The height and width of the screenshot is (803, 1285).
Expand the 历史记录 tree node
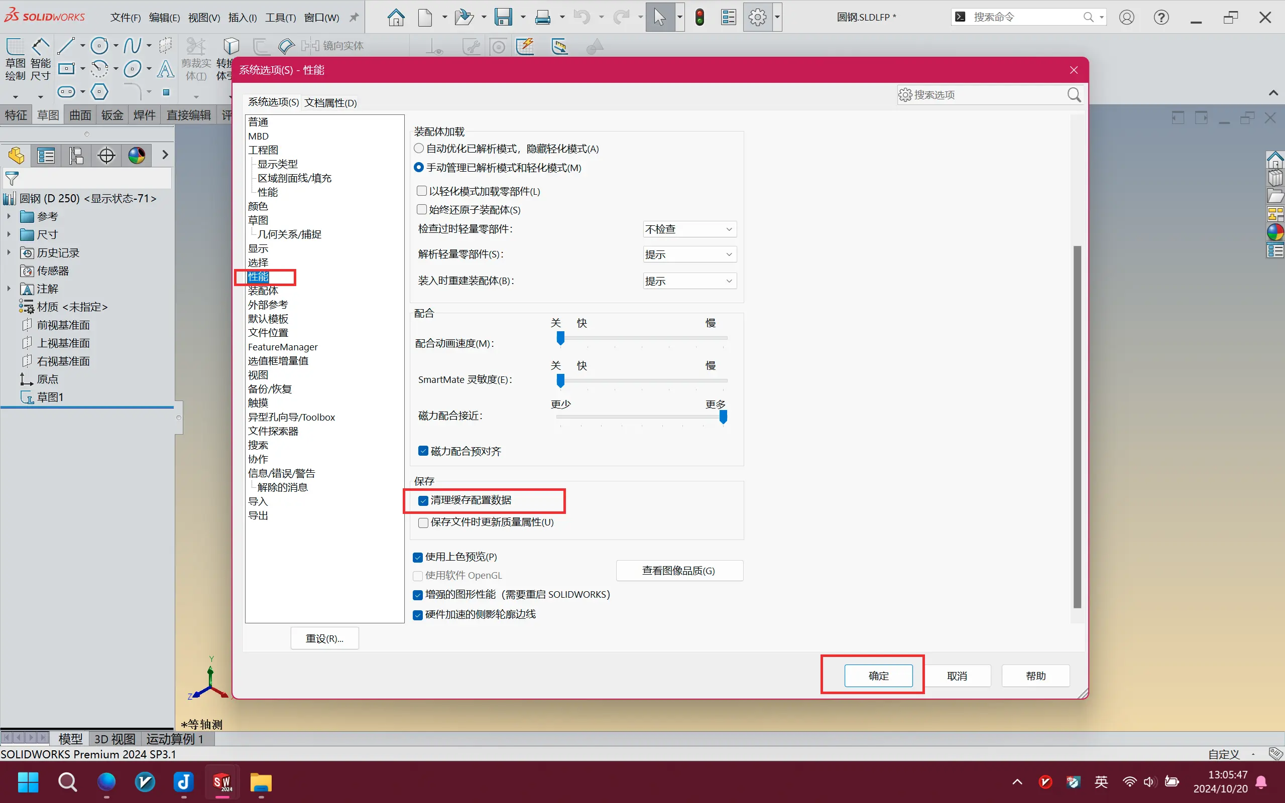click(x=9, y=253)
